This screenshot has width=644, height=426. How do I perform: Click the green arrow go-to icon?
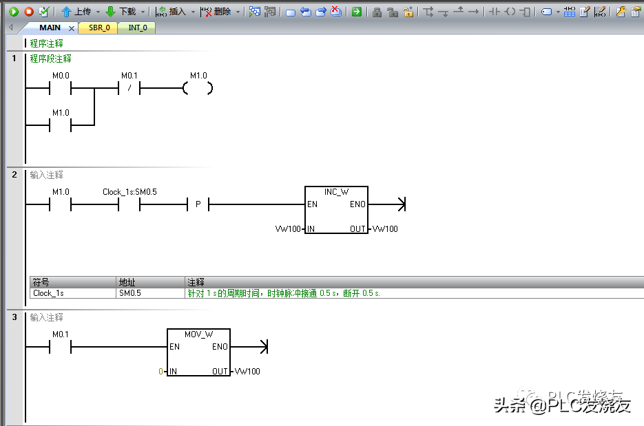[x=356, y=12]
